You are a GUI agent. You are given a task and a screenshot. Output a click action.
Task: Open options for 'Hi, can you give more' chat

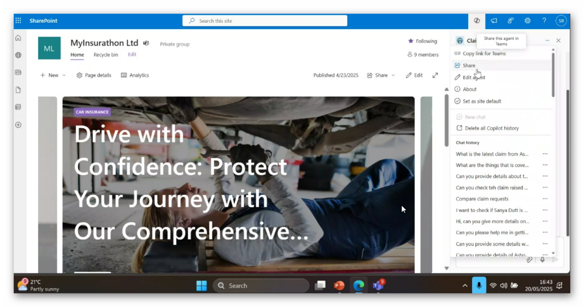click(545, 221)
